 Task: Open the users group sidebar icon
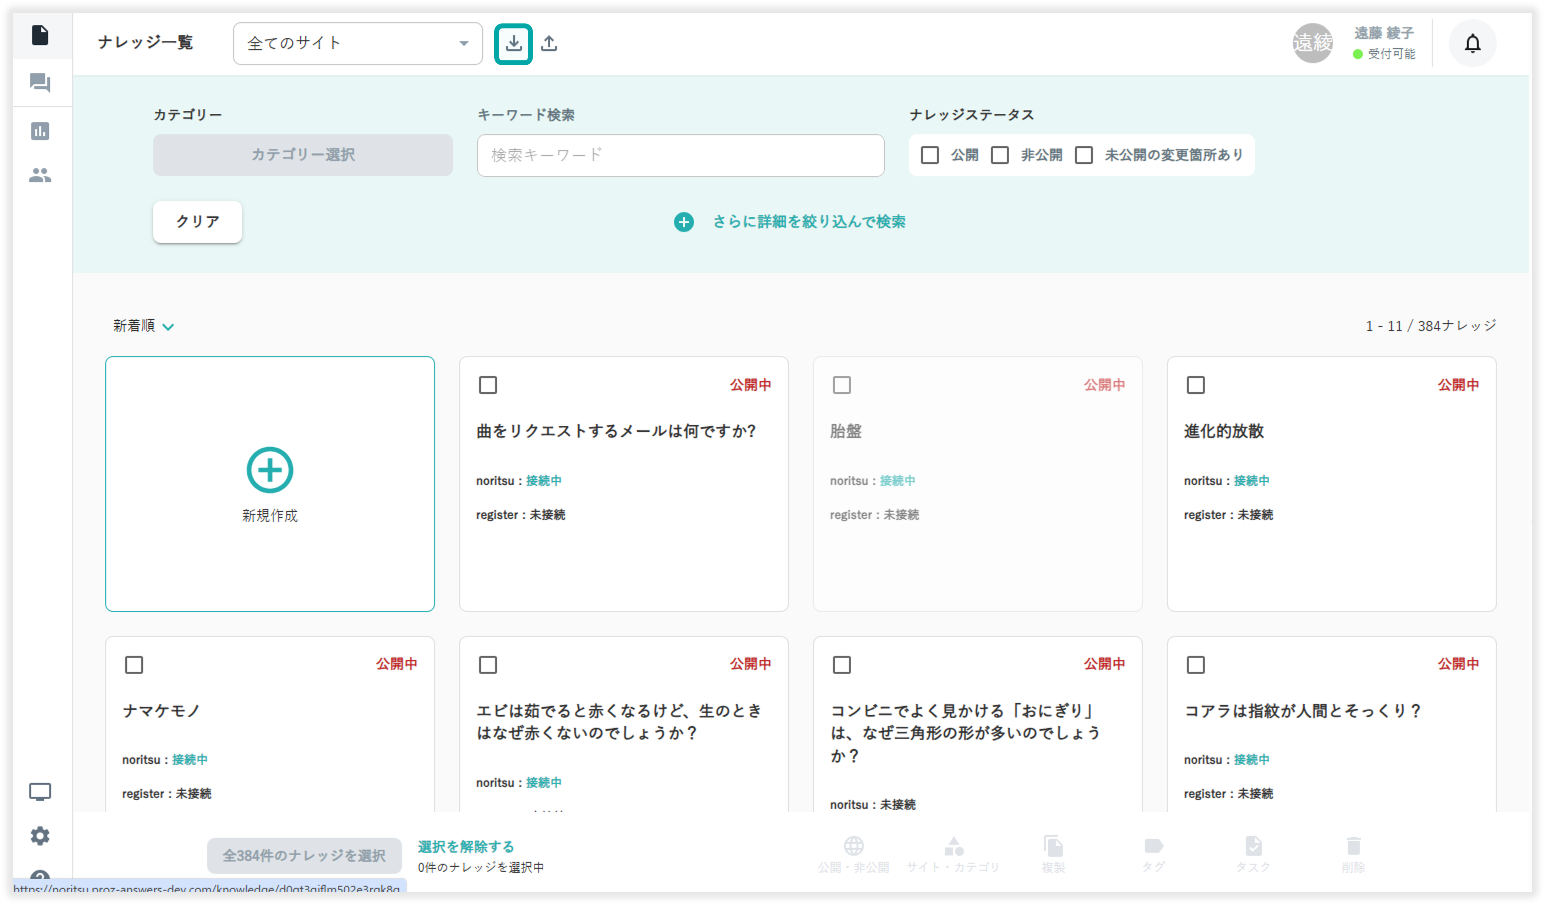tap(40, 175)
